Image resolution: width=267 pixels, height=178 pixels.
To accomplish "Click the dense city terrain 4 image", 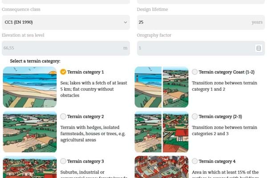I will pyautogui.click(x=162, y=167).
